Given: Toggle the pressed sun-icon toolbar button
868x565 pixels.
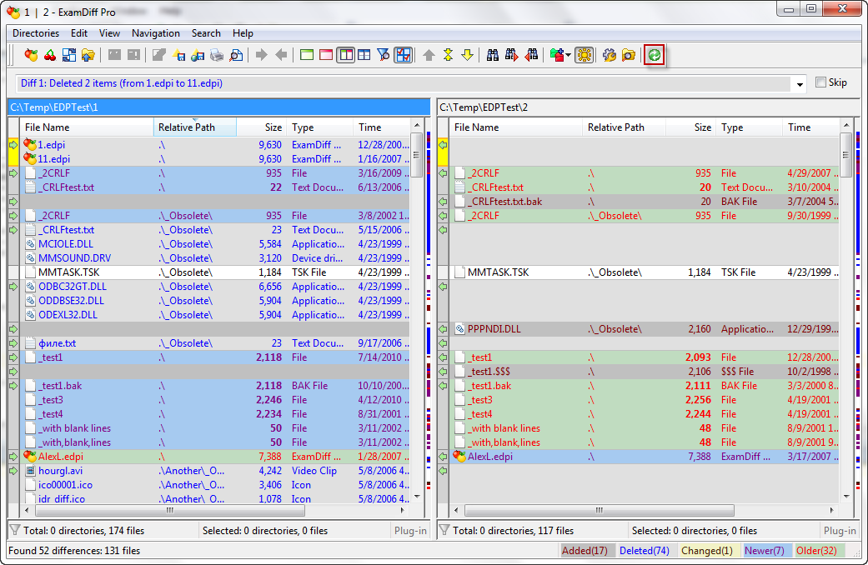Looking at the screenshot, I should click(585, 55).
